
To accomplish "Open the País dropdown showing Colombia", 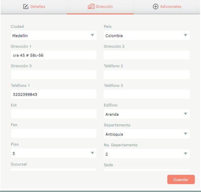I will [x=147, y=35].
